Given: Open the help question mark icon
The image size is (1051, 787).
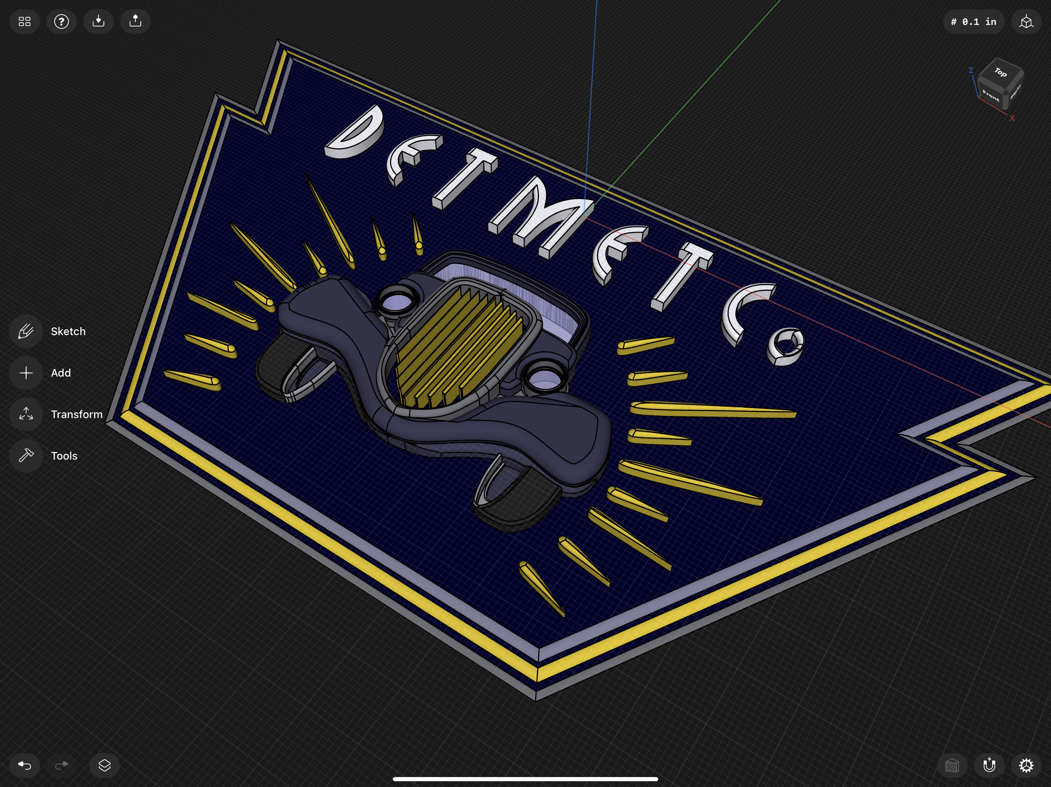Looking at the screenshot, I should (x=61, y=21).
